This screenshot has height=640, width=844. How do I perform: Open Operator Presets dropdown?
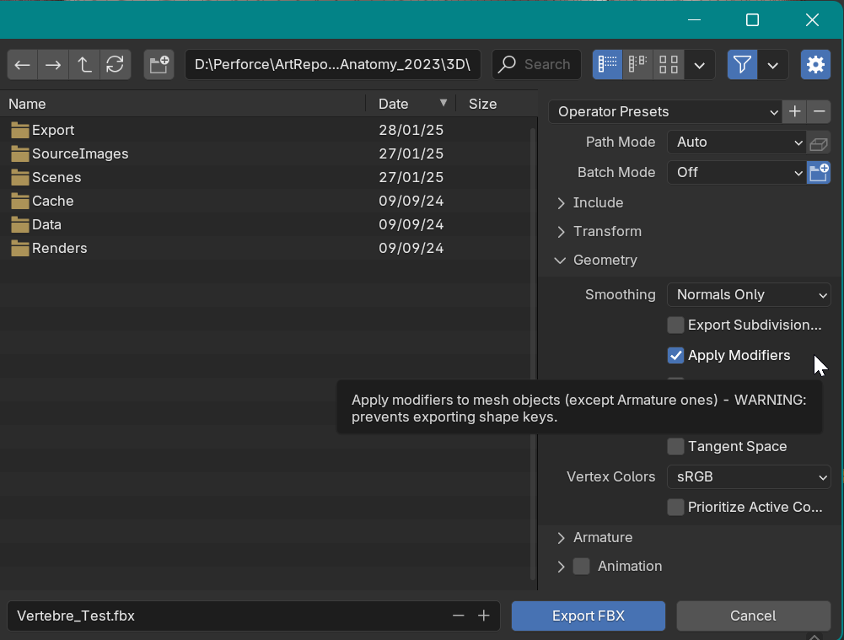665,111
